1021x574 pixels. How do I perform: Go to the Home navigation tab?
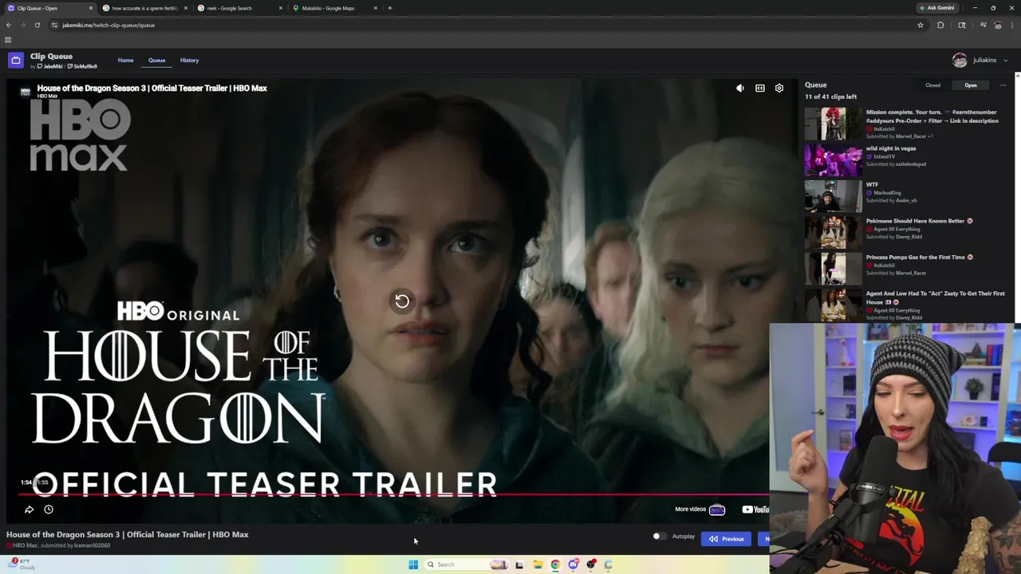pyautogui.click(x=126, y=60)
